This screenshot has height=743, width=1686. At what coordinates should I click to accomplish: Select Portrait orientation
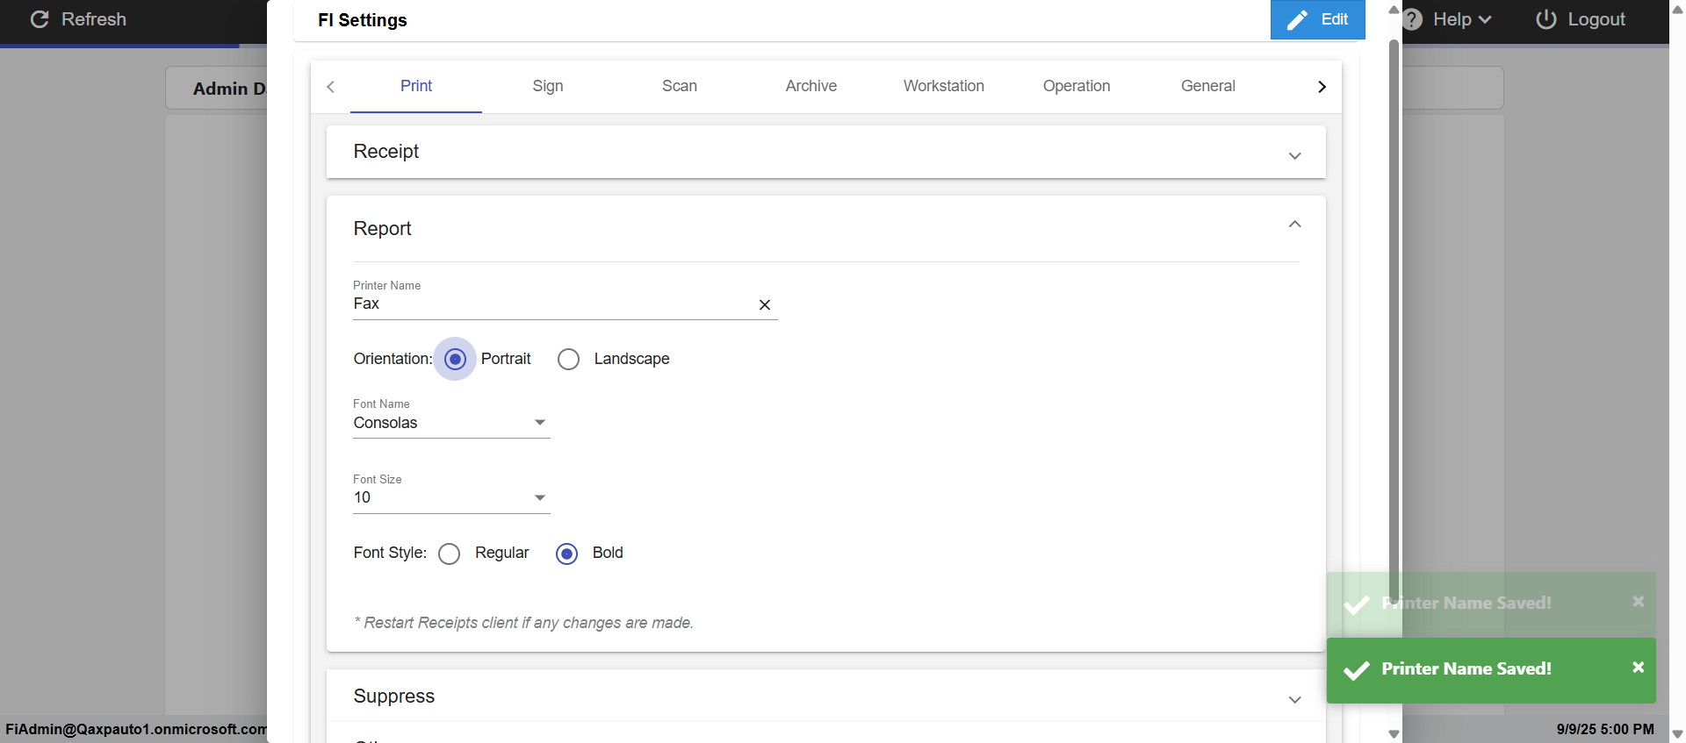tap(455, 359)
